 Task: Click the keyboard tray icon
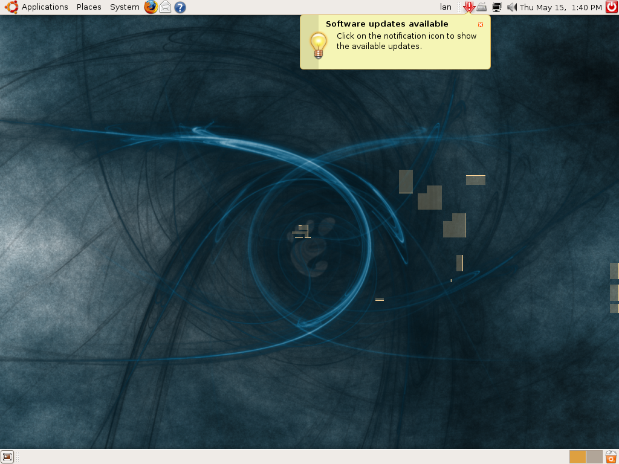click(482, 7)
